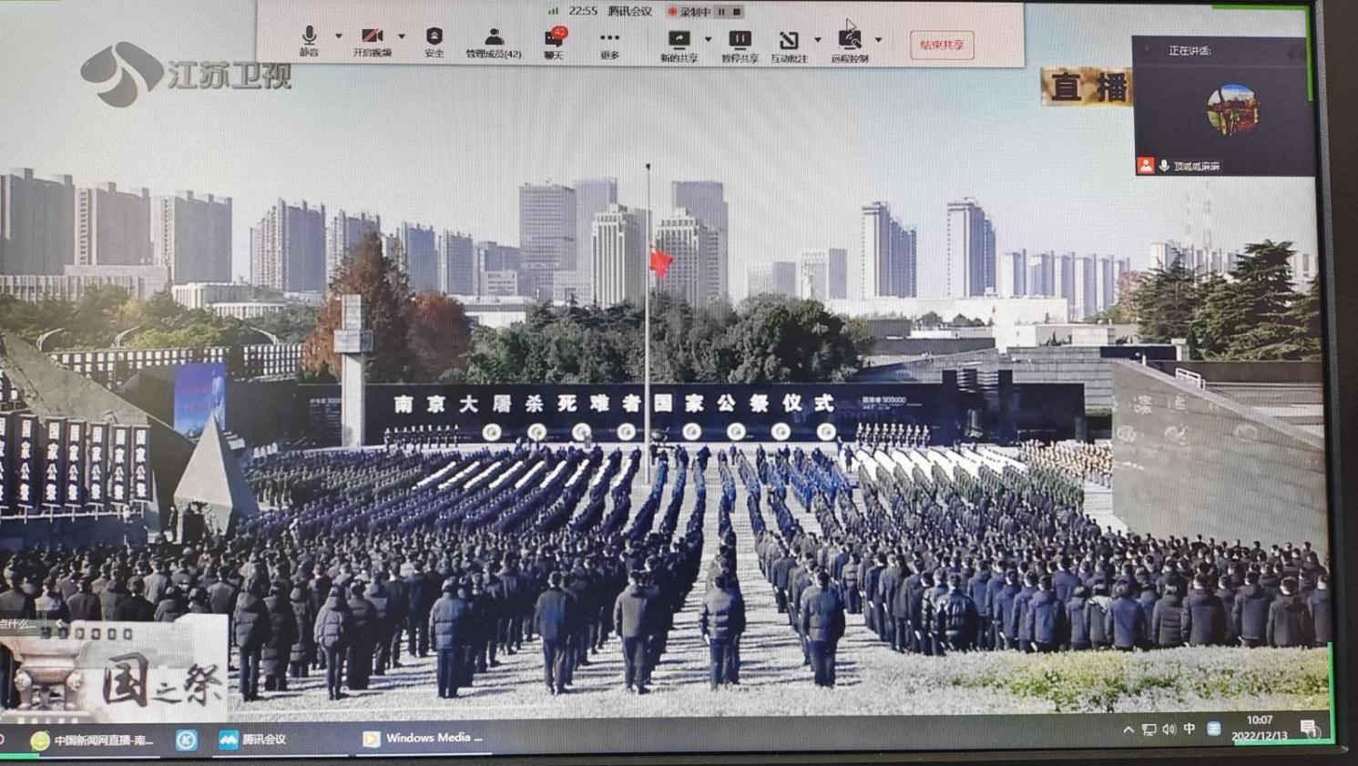Pause the recording in 录制中 indicator

tap(722, 12)
